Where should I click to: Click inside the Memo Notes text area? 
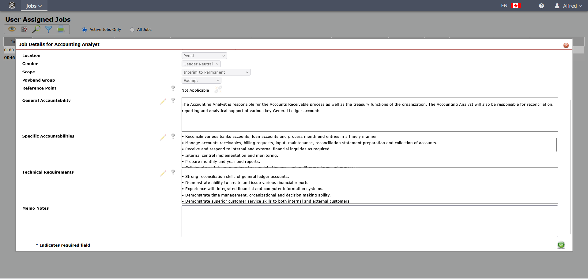370,221
